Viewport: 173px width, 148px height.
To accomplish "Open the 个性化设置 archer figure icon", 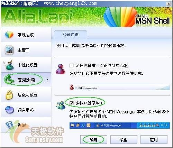I will pos(8,65).
